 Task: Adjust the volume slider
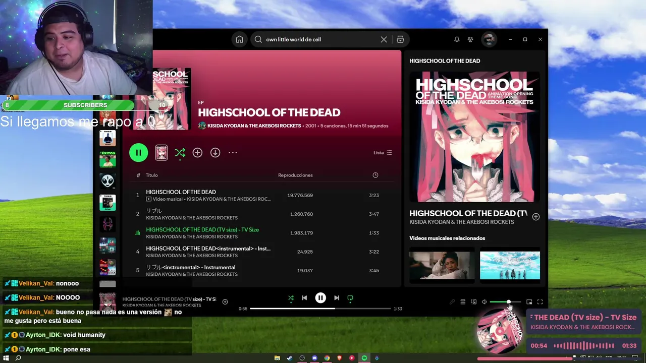[505, 302]
